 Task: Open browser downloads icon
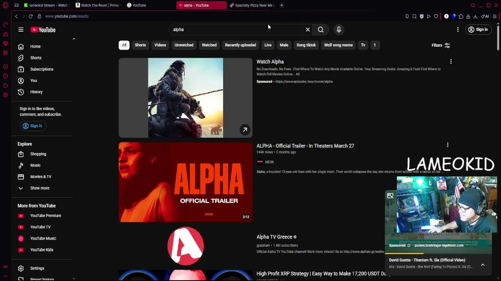(475, 16)
